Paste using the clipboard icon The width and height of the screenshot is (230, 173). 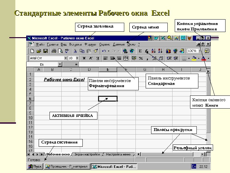[89, 51]
